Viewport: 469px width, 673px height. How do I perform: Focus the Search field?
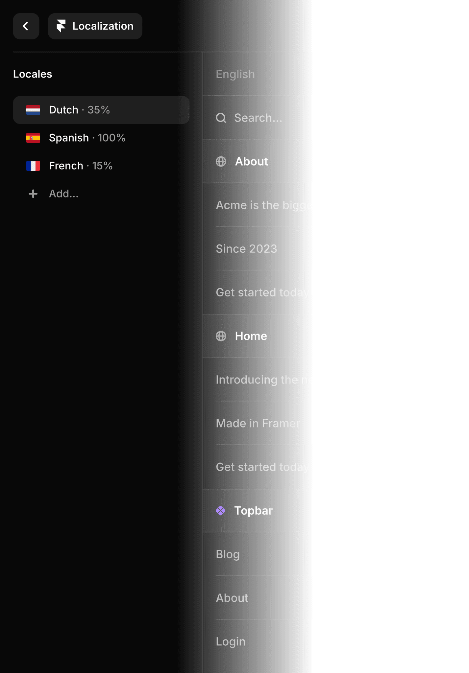click(258, 118)
